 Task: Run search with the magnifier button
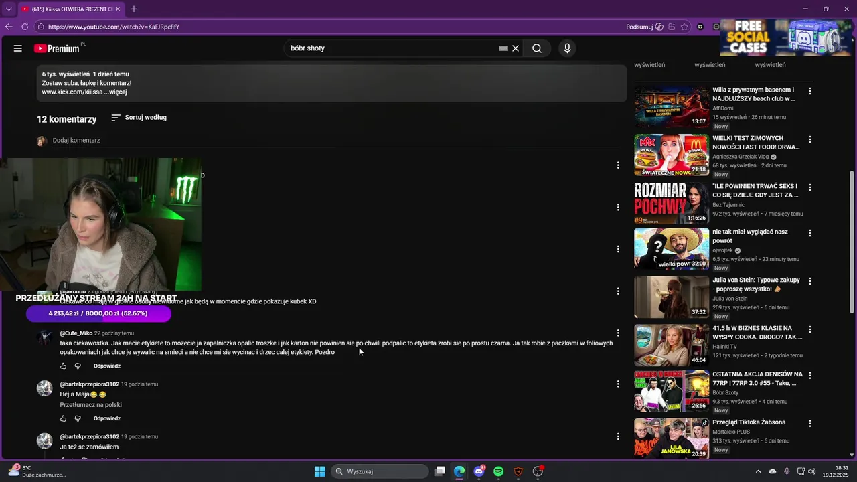point(537,48)
